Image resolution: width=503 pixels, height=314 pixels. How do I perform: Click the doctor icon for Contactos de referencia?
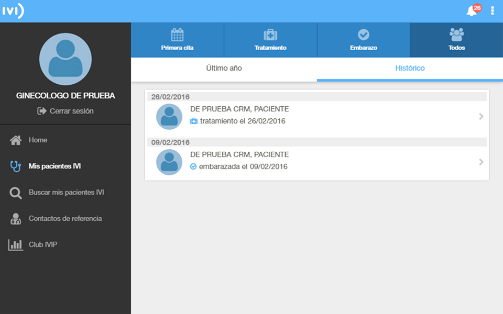coord(15,219)
